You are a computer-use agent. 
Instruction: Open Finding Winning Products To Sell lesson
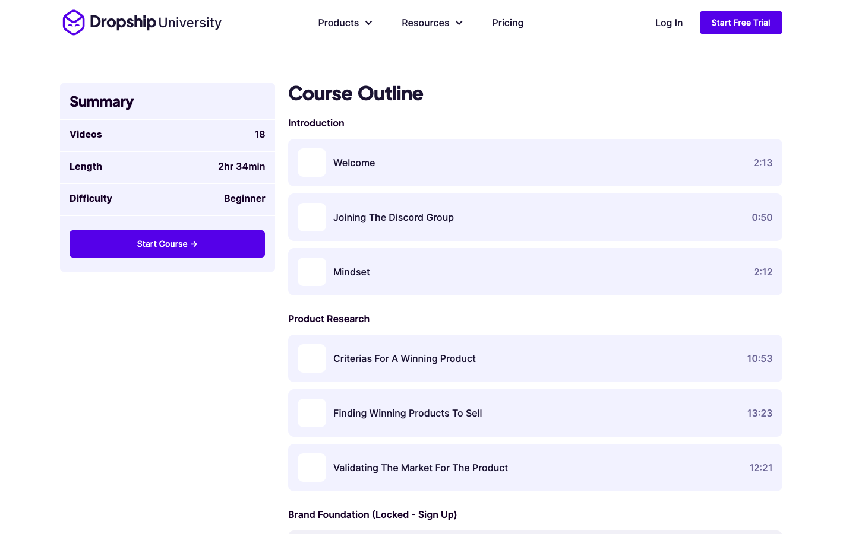pyautogui.click(x=535, y=413)
